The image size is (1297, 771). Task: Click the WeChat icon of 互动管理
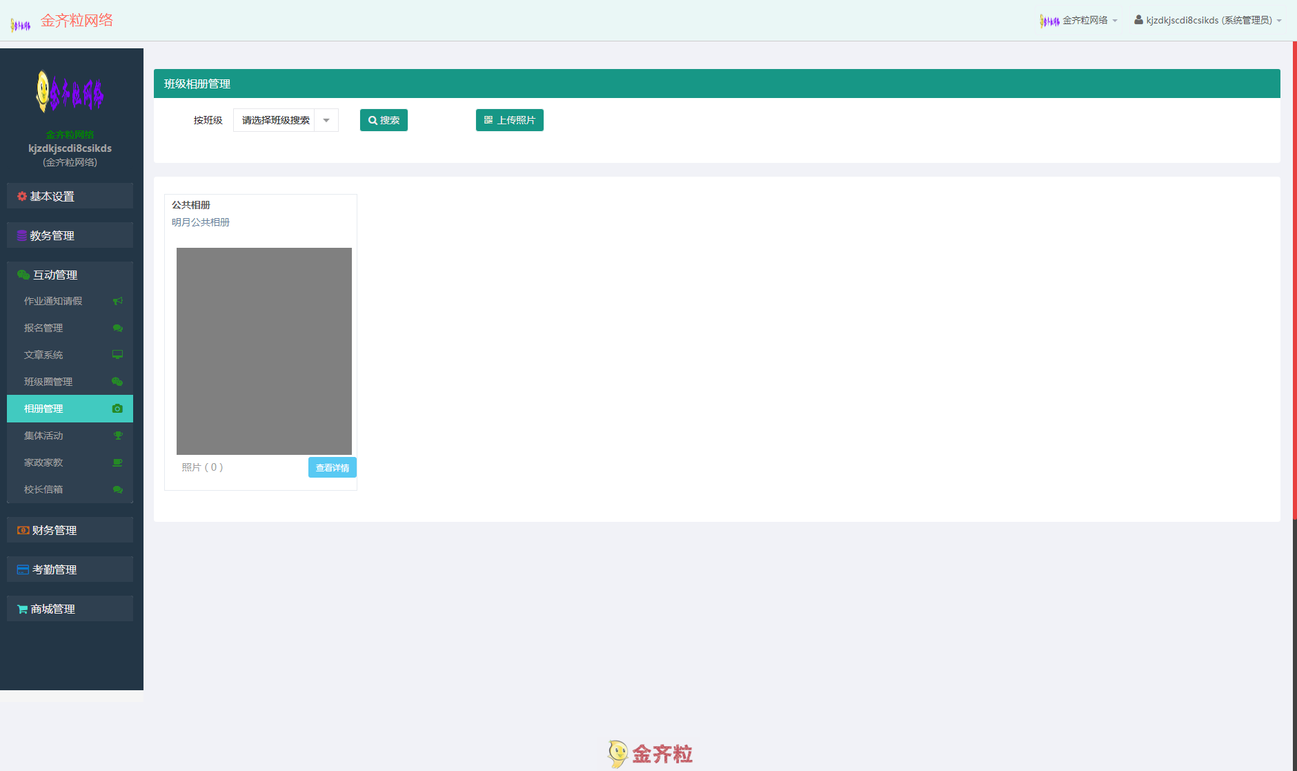23,275
